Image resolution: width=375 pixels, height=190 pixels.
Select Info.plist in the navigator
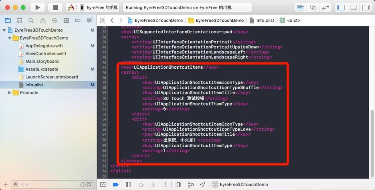[x=48, y=85]
